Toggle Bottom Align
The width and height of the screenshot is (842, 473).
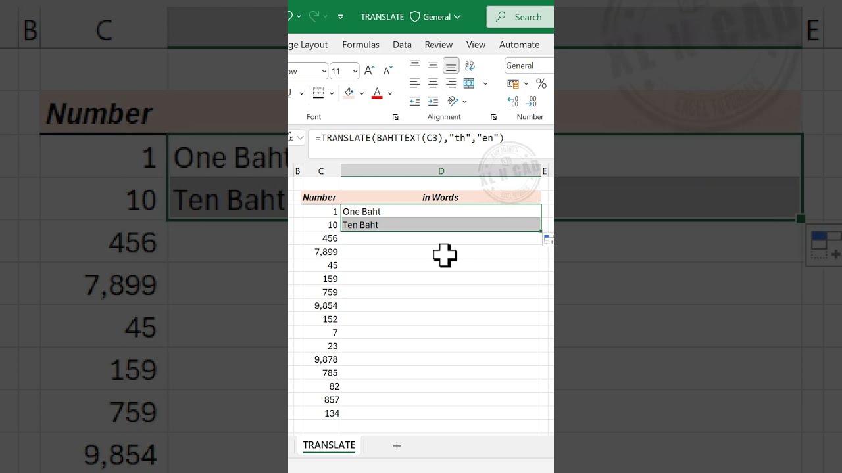click(451, 65)
